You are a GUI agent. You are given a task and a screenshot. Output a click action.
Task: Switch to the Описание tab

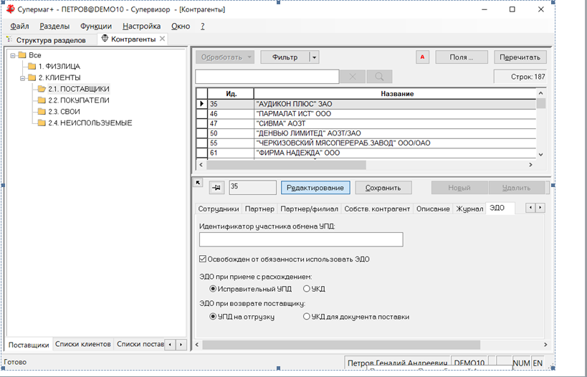(433, 209)
